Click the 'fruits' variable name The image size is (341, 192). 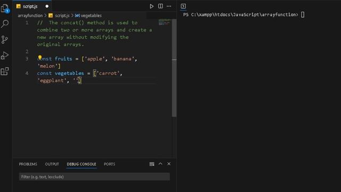coord(63,59)
